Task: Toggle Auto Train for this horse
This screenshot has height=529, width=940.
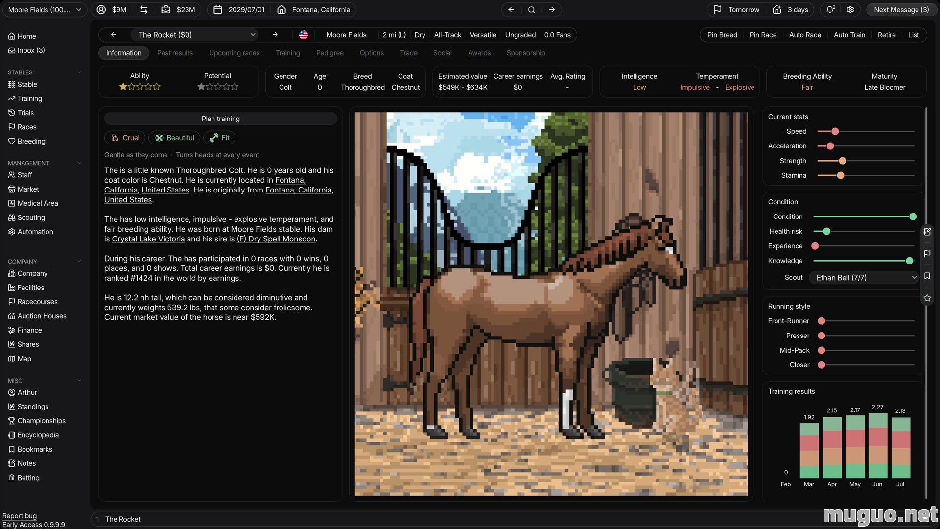Action: click(x=849, y=35)
